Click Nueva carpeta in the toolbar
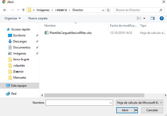This screenshot has width=167, height=116. click(38, 18)
